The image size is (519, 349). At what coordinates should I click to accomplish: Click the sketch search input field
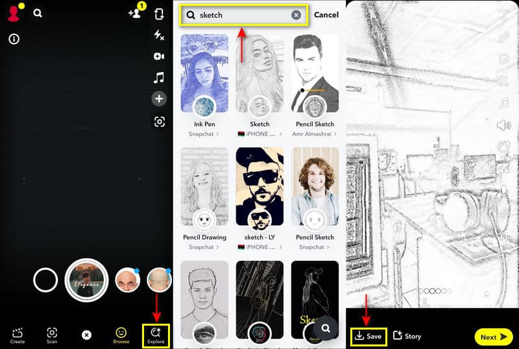[244, 15]
